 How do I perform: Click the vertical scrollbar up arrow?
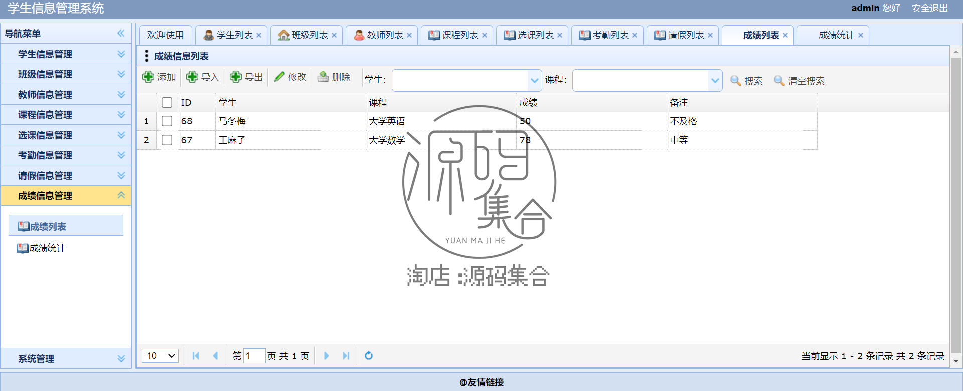tap(956, 52)
